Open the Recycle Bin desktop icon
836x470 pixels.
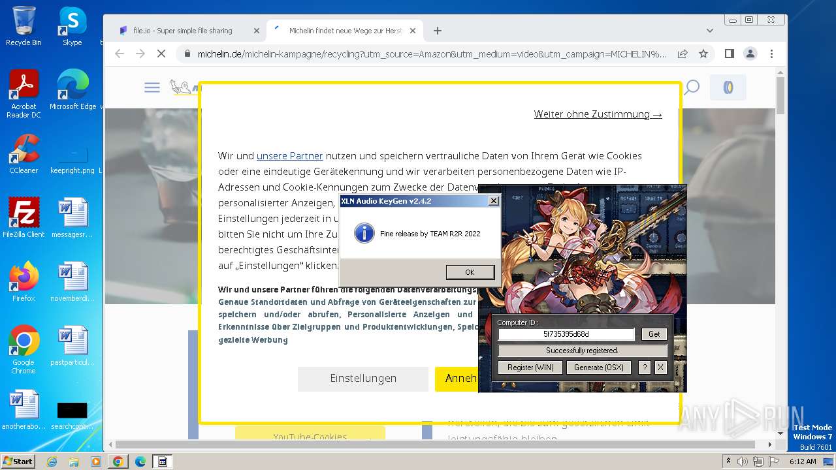coord(24,26)
